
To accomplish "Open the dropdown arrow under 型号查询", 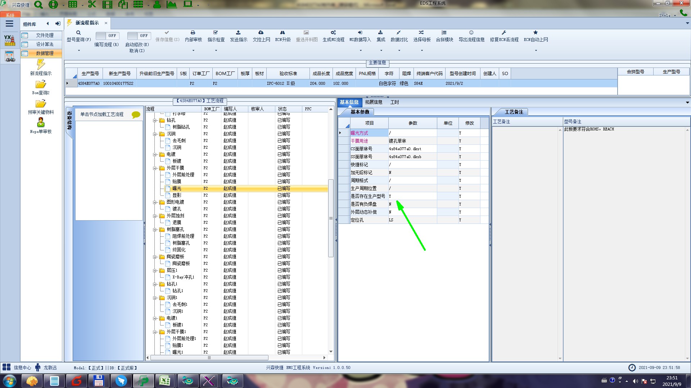I will click(x=79, y=51).
